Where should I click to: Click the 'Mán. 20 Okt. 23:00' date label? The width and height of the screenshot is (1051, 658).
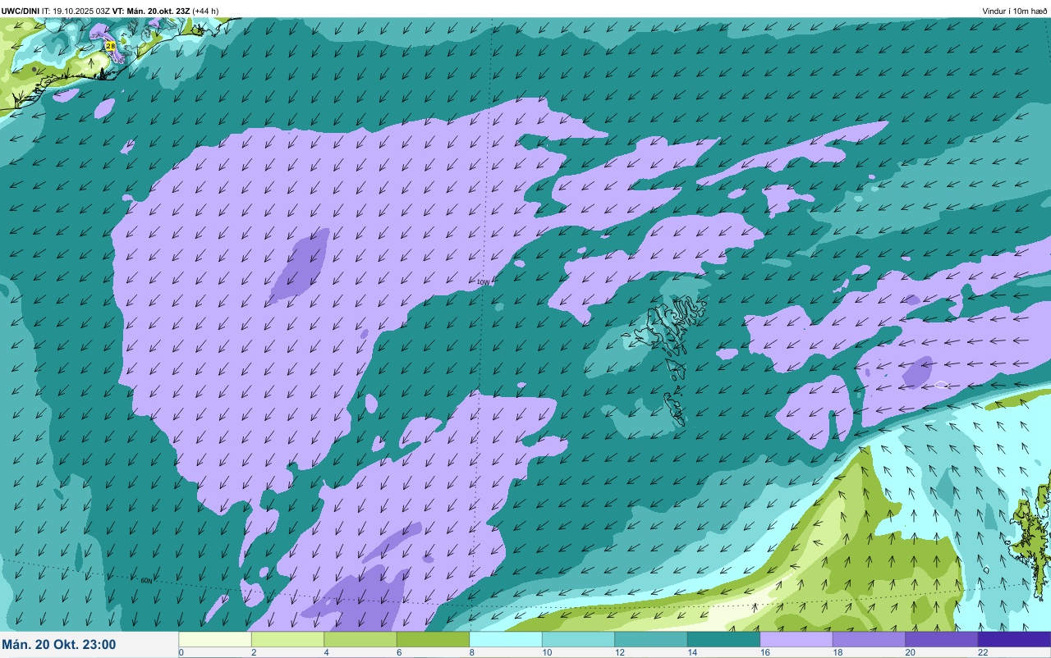(59, 645)
